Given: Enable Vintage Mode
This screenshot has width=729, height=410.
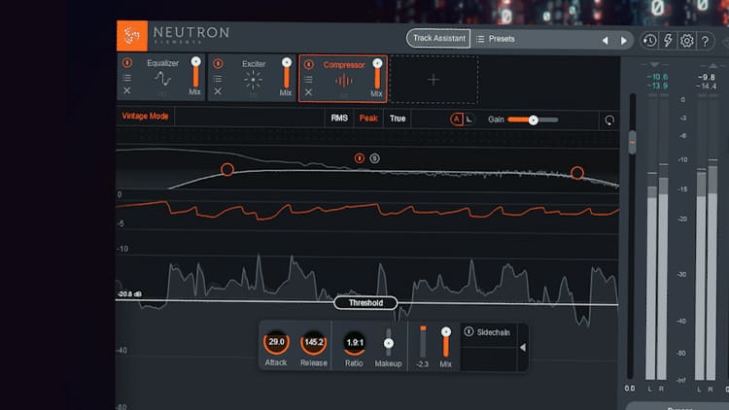Looking at the screenshot, I should (145, 117).
